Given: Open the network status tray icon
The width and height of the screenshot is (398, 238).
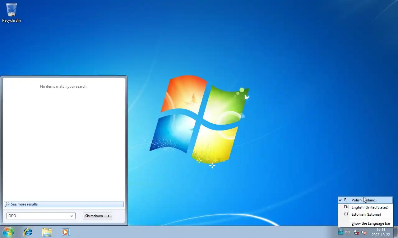Looking at the screenshot, I should pos(356,232).
